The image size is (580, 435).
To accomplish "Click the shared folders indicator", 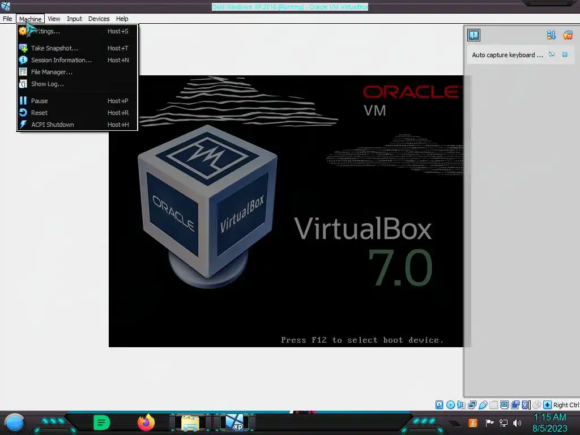I will coord(493,404).
